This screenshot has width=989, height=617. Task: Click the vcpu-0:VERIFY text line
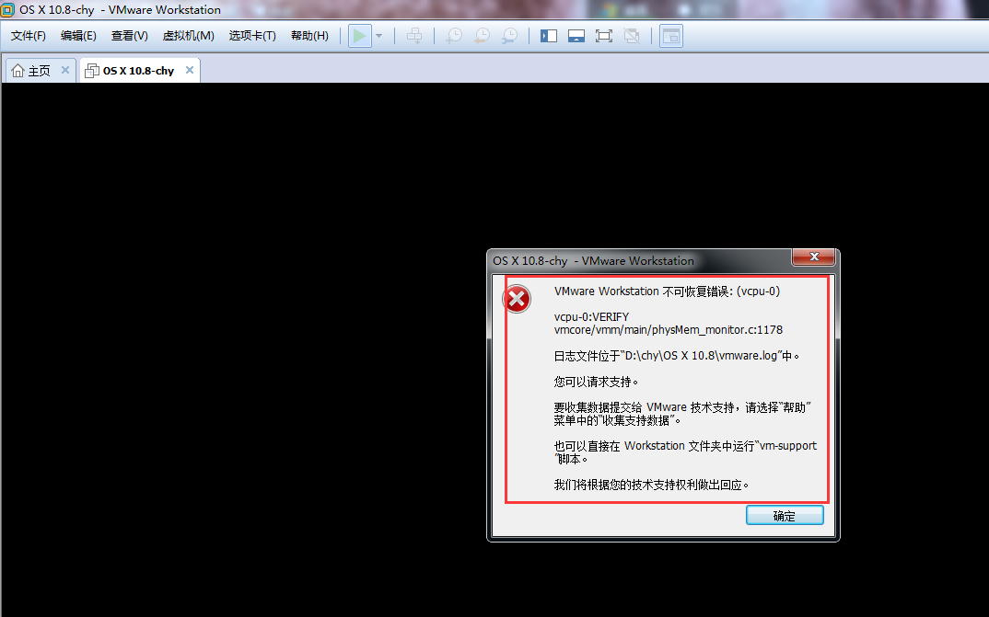click(591, 316)
